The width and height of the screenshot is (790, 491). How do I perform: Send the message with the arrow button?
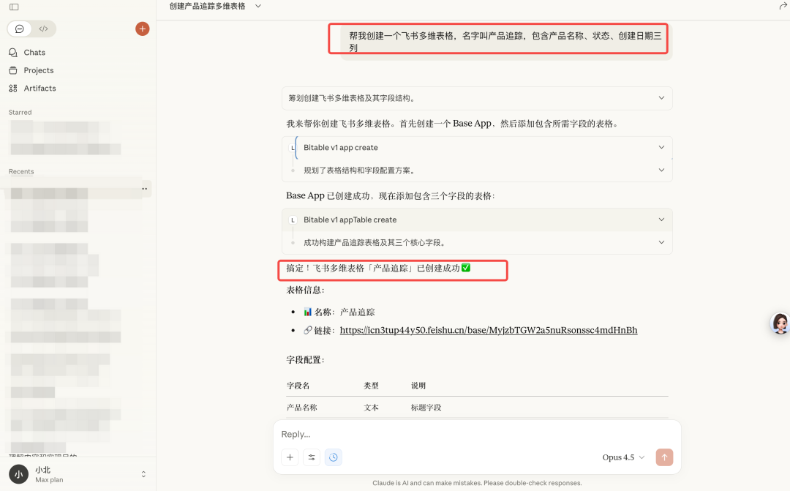(x=664, y=457)
